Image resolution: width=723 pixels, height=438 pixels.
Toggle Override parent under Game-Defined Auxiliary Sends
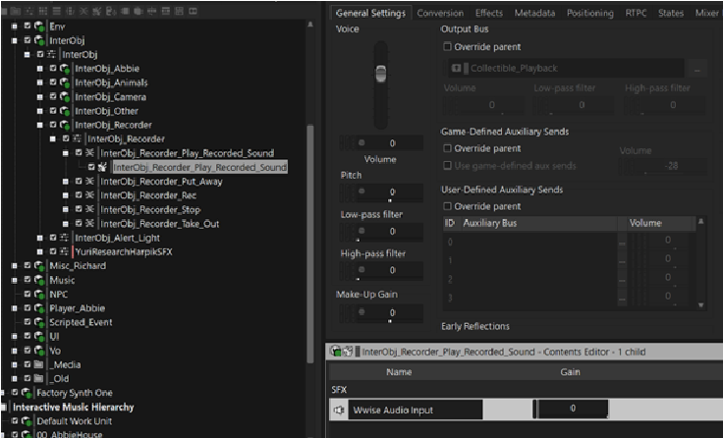pos(447,148)
